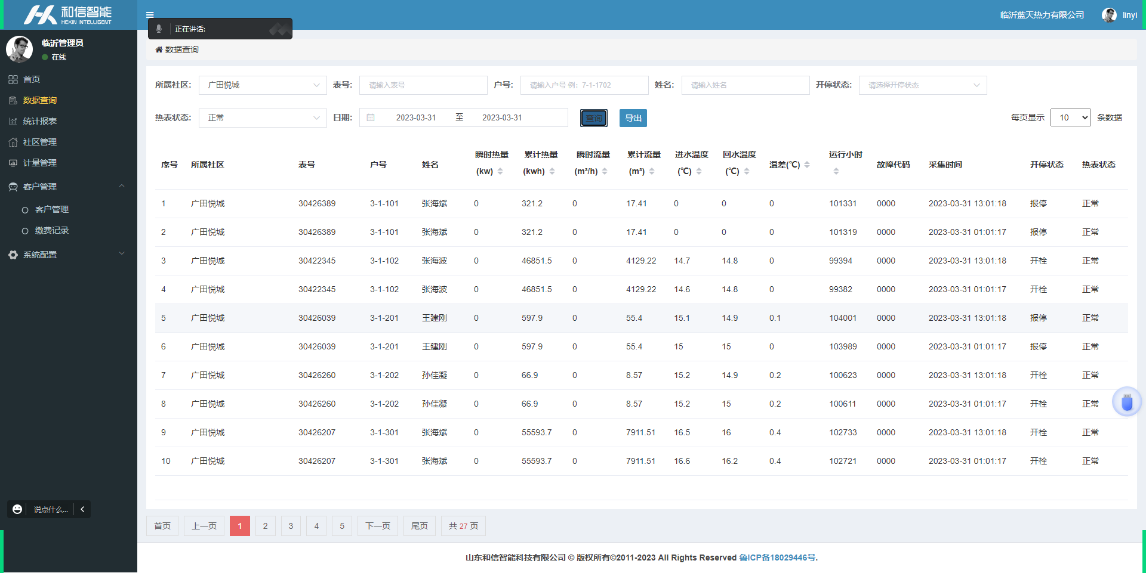Click the breadcrumb home icon
Viewport: 1146px width, 573px height.
click(x=159, y=49)
